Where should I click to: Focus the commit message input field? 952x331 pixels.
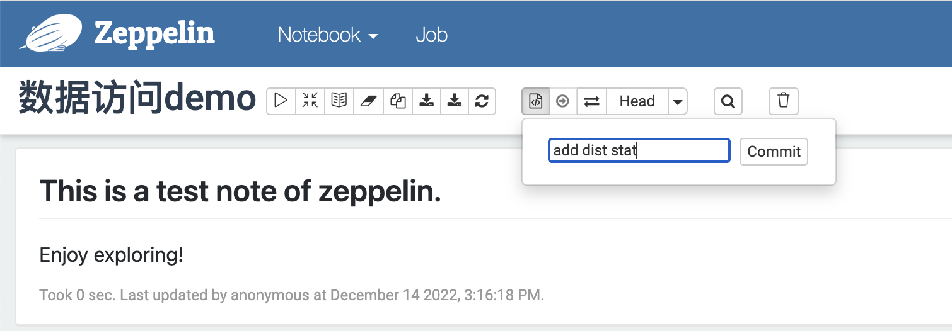click(x=639, y=151)
